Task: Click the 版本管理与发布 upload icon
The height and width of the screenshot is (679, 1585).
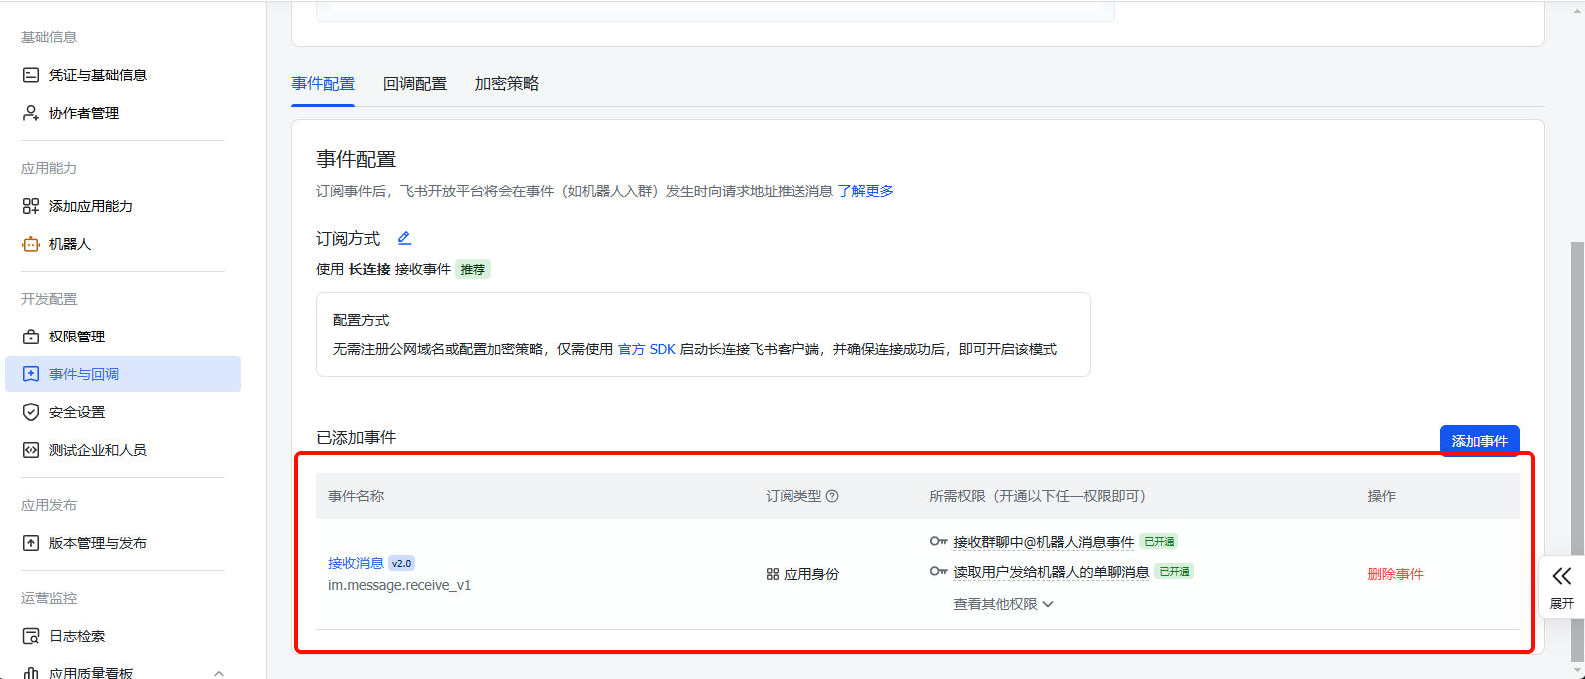Action: click(31, 543)
